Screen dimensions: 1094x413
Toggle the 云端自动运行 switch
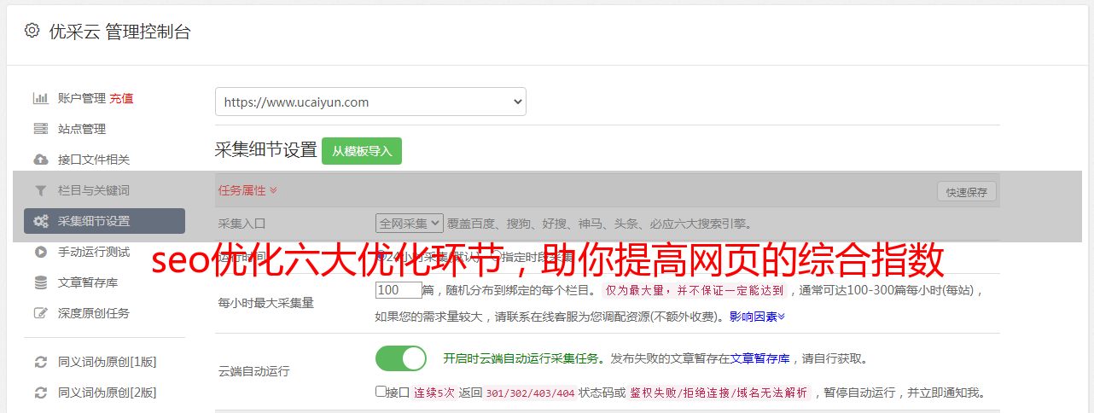(401, 358)
